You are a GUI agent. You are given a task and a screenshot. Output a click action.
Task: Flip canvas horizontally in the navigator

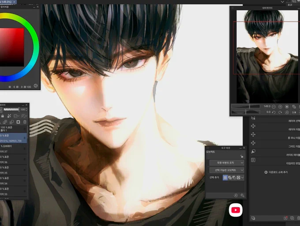(294, 112)
